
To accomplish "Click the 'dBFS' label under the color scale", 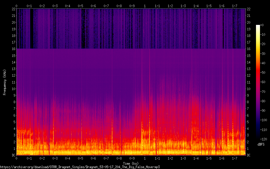I will (x=261, y=145).
